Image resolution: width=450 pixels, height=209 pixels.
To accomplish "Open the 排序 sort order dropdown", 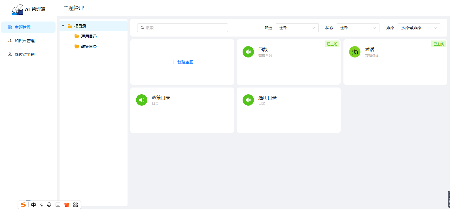I will click(419, 28).
